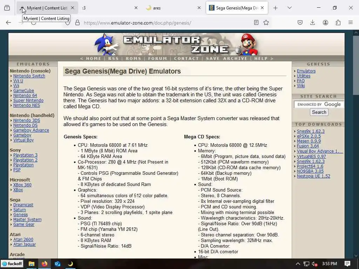Open the Atari Jaguar emulators link
This screenshot has height=269, width=359.
(x=25, y=244)
